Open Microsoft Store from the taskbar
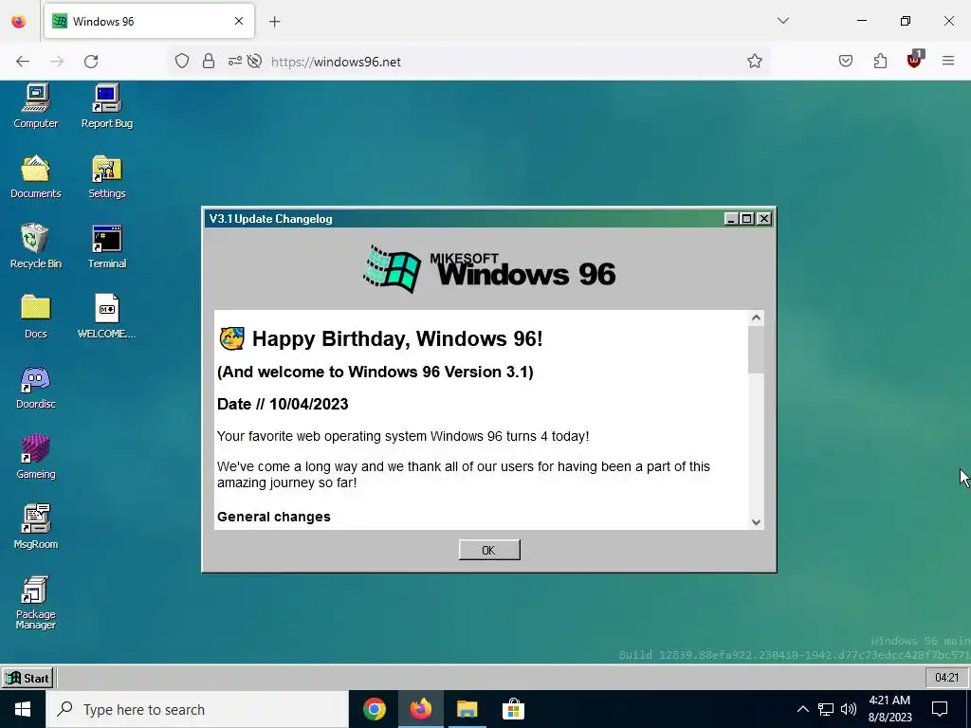971x728 pixels. [x=513, y=709]
